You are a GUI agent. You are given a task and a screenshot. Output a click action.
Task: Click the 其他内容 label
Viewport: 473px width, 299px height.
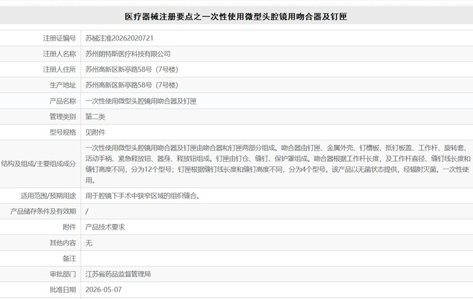[62, 243]
